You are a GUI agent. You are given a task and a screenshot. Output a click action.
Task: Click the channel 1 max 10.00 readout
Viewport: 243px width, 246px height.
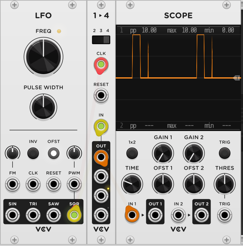click(x=182, y=30)
